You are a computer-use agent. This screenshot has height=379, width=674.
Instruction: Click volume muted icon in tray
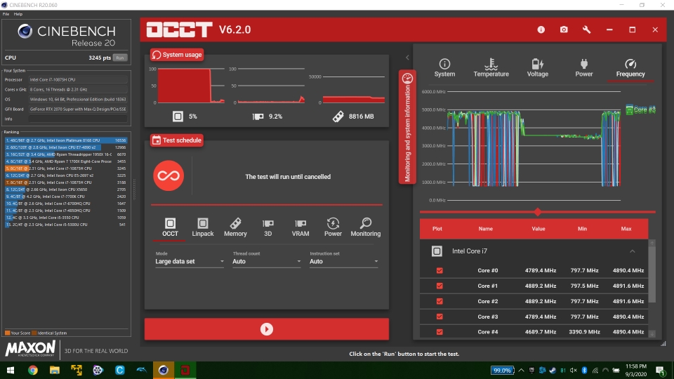click(574, 370)
